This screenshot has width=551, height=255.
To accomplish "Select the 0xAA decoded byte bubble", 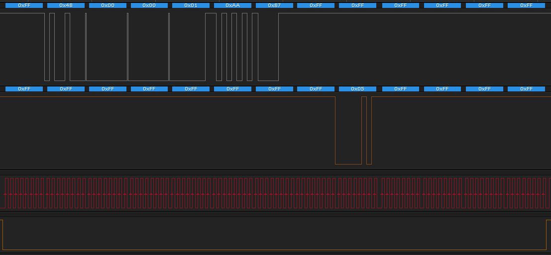I will (x=232, y=5).
